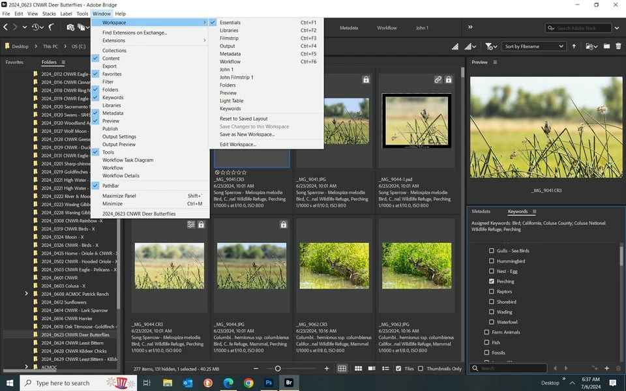Click the minus smaller thumbnails icon
This screenshot has height=391, width=626.
[256, 369]
